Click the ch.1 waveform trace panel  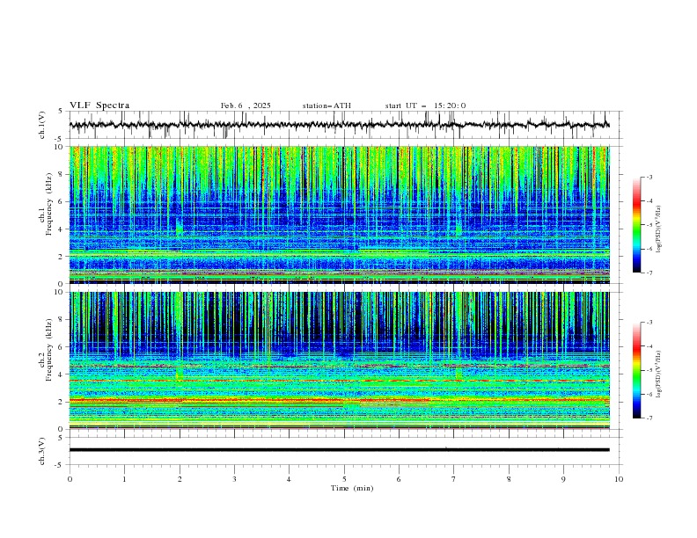coord(346,125)
